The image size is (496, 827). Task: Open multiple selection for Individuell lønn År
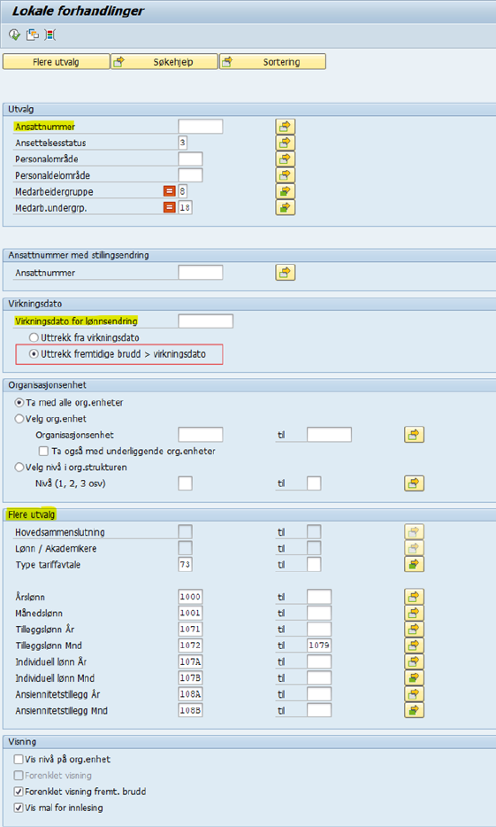coord(414,662)
